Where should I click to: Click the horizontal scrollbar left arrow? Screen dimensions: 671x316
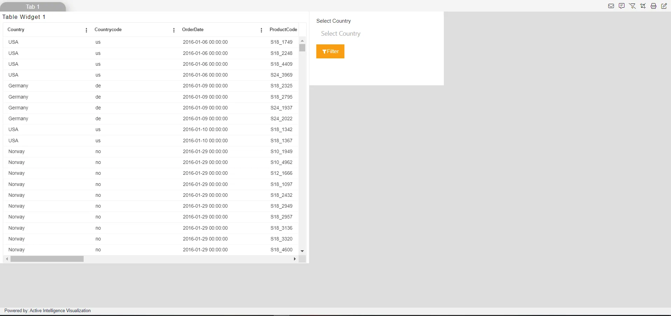(7, 259)
